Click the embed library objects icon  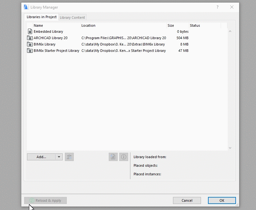pos(113,157)
